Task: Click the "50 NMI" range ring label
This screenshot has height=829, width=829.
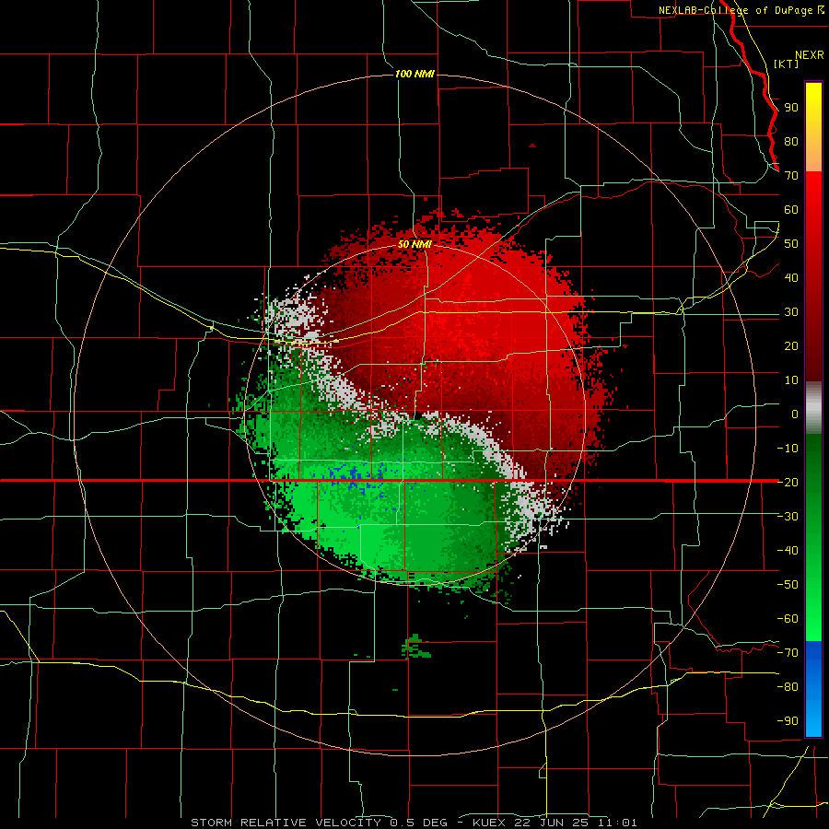Action: (x=414, y=244)
